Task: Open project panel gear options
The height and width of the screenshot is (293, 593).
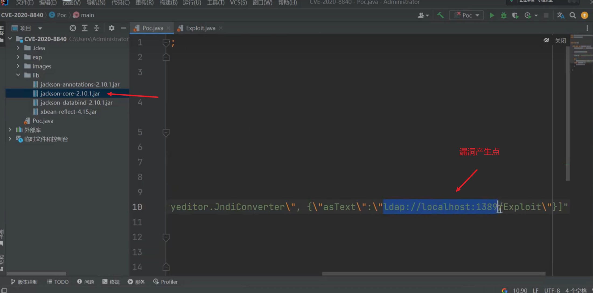Action: [111, 28]
